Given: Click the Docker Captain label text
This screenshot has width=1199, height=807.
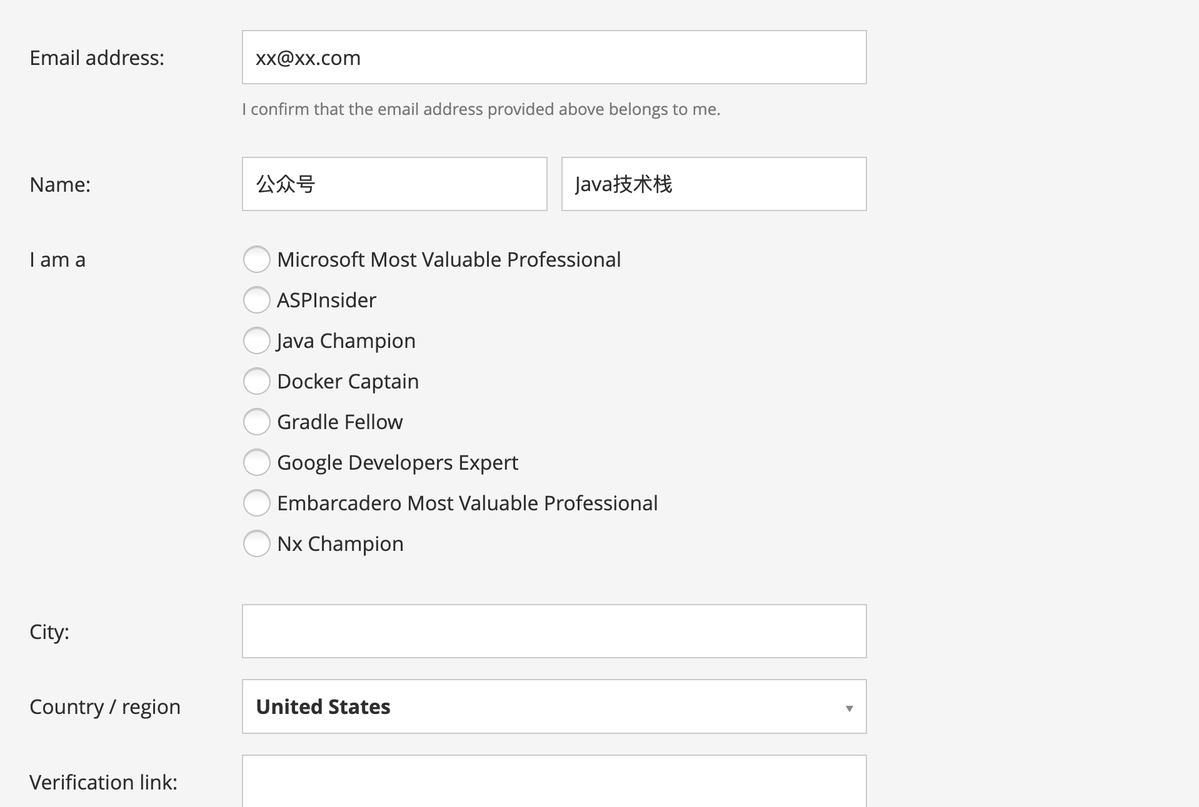Looking at the screenshot, I should coord(348,382).
